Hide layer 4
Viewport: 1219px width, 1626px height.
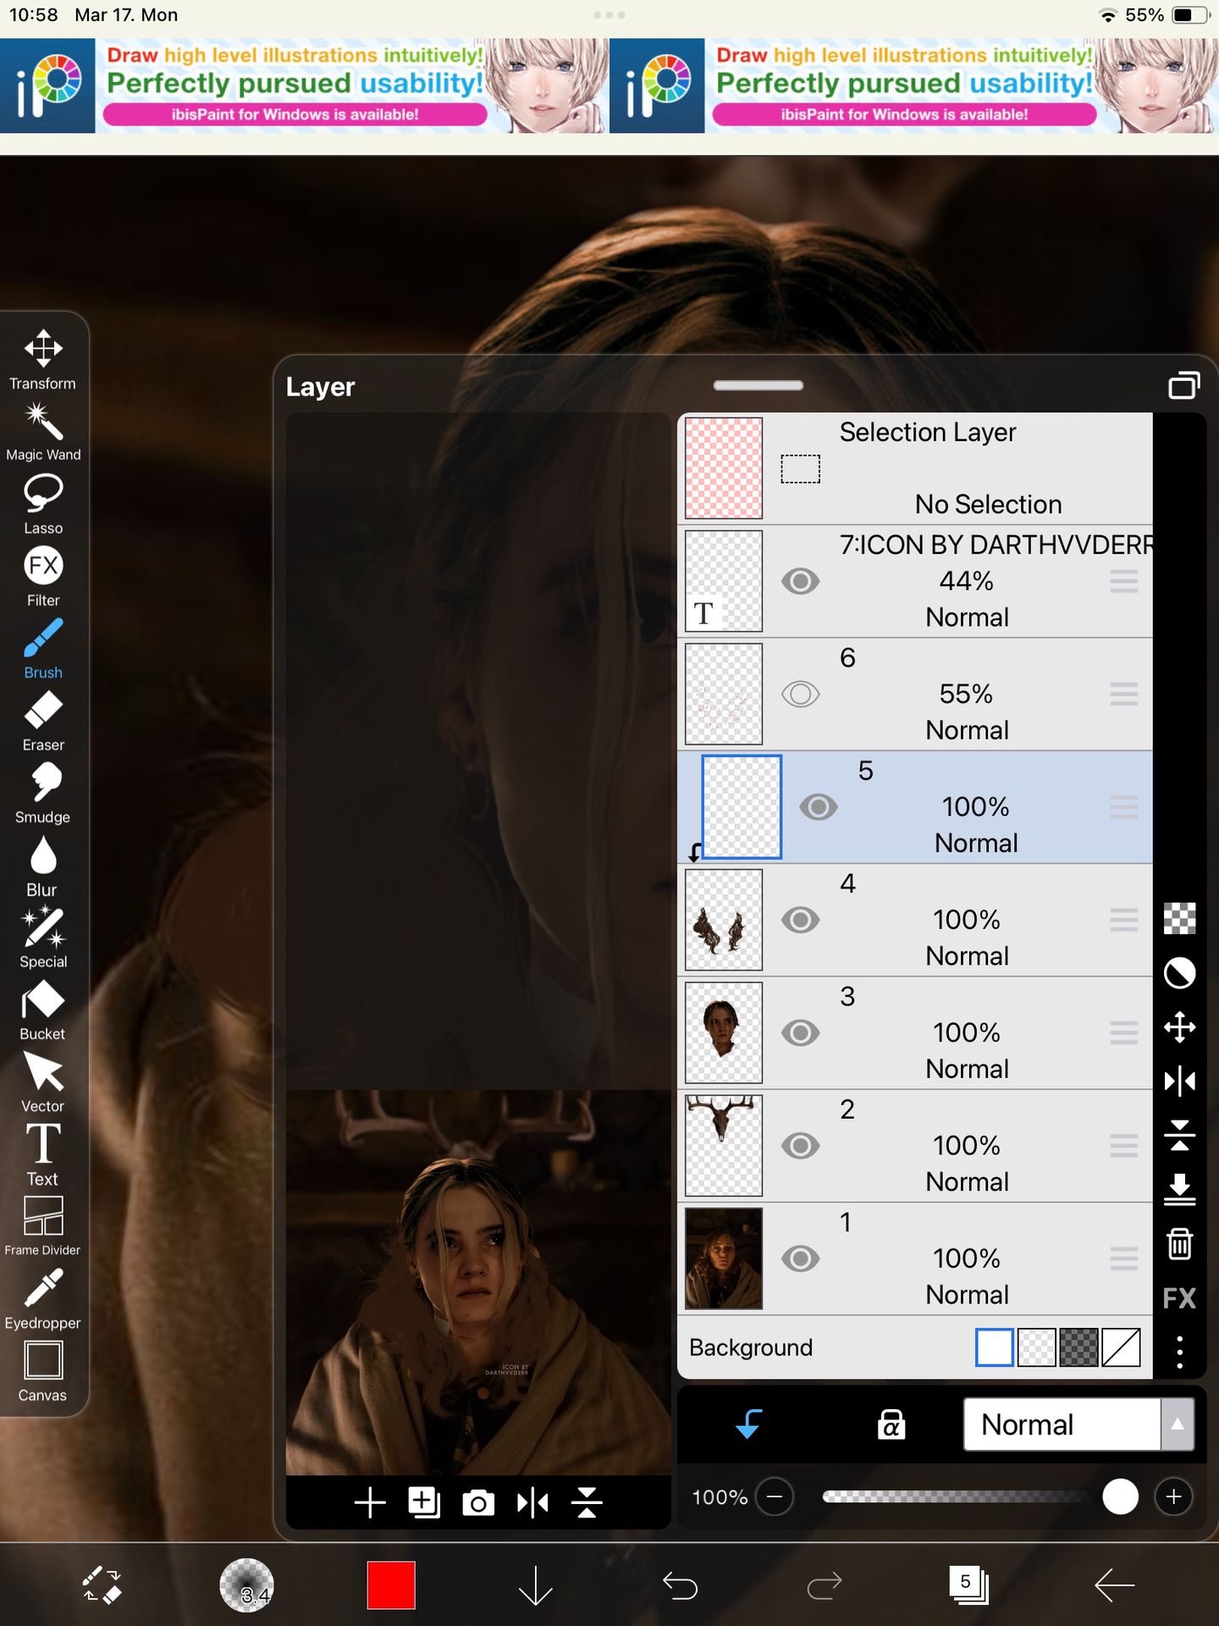801,920
